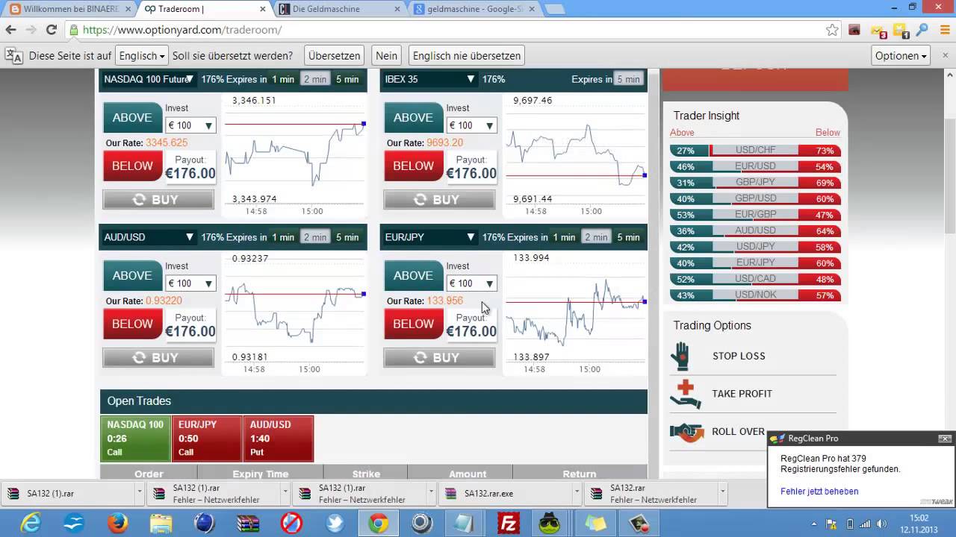This screenshot has height=537, width=956.
Task: Open invest amount dropdown for NASDAQ 100
Action: click(x=190, y=125)
